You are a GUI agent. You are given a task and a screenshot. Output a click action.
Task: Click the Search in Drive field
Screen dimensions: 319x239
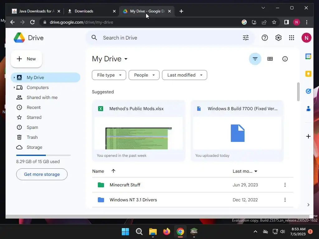click(x=170, y=38)
